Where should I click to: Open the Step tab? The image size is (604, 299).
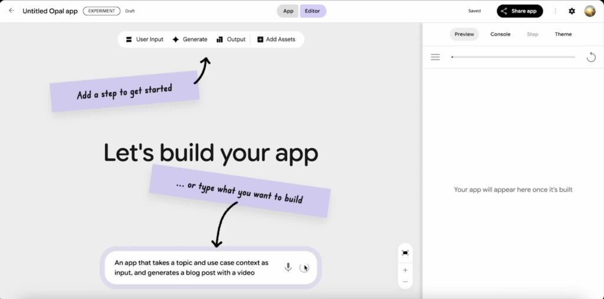click(x=533, y=34)
